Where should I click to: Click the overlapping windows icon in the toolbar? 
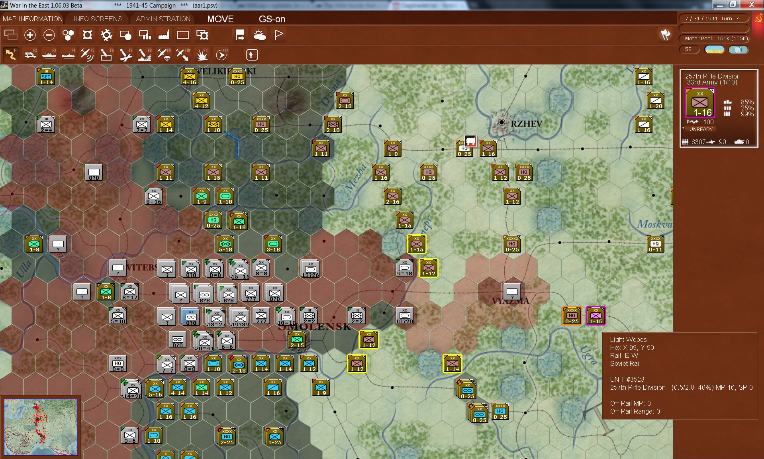click(x=11, y=35)
